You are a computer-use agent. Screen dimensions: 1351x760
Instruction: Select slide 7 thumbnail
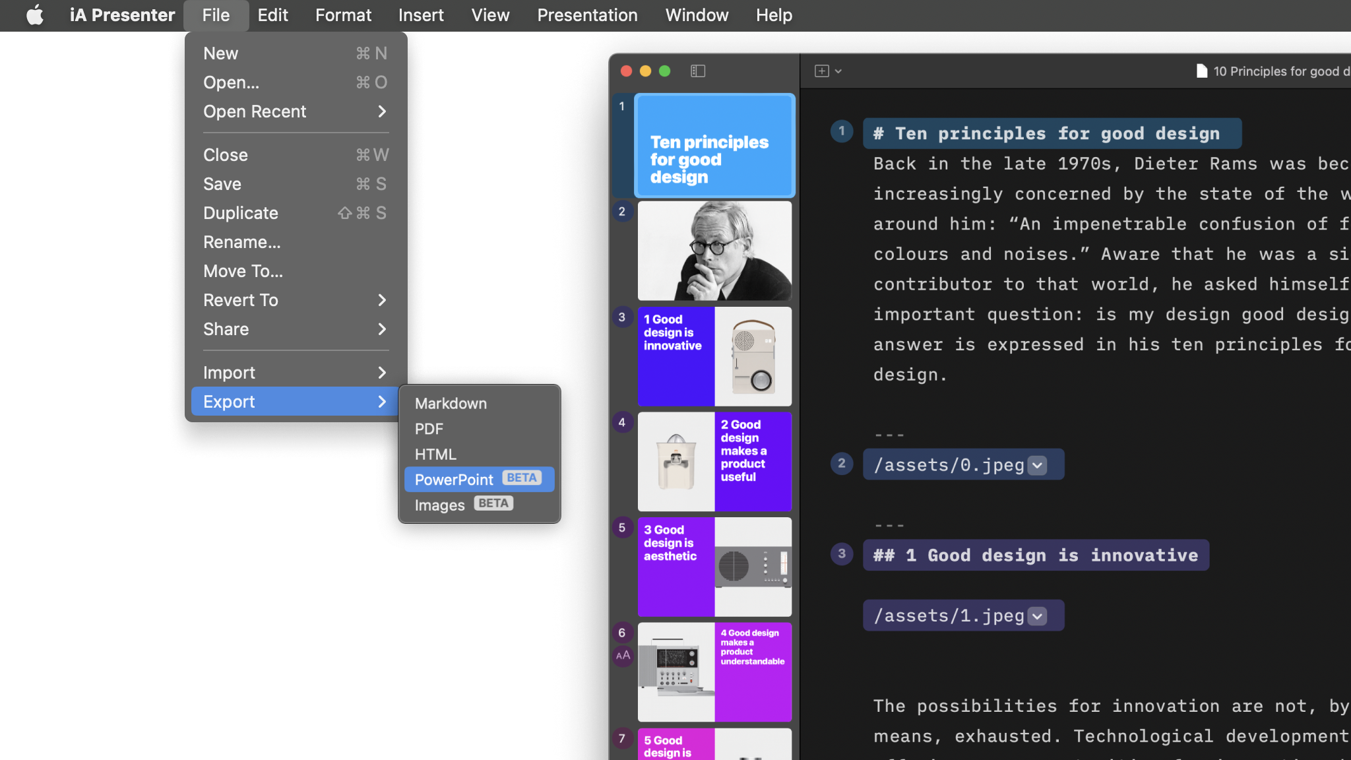point(714,744)
